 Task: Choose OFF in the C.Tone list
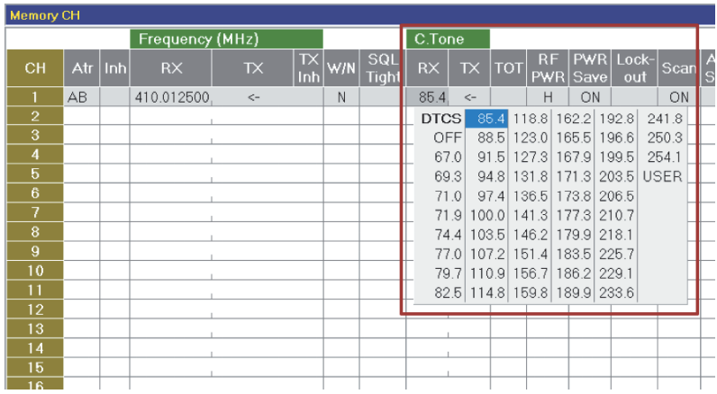[x=447, y=138]
